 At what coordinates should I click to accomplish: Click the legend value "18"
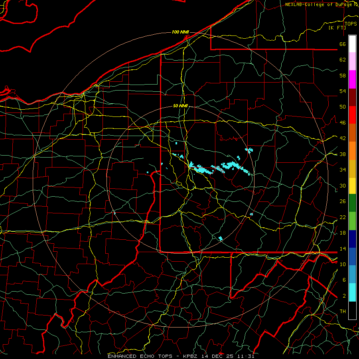343,233
